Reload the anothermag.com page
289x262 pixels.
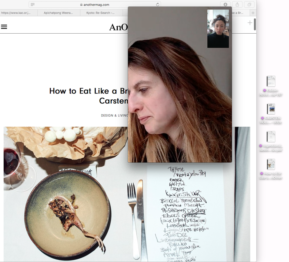[x=157, y=4]
